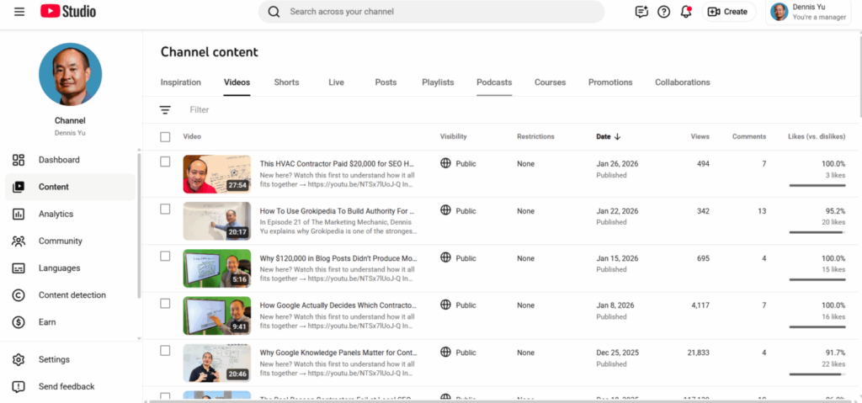This screenshot has width=862, height=403.
Task: Toggle the select-all videos checkbox
Action: coord(165,136)
